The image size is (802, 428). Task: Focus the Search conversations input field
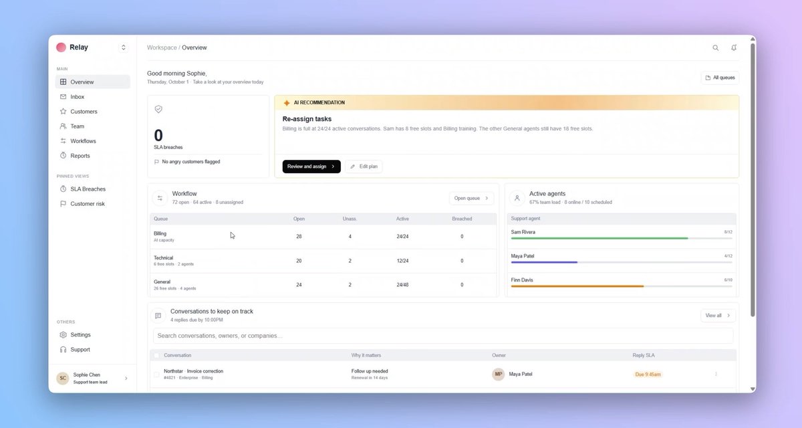[x=443, y=336]
